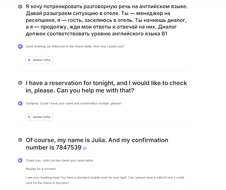Click the "Of course, my name is Julia" message

click(x=97, y=144)
